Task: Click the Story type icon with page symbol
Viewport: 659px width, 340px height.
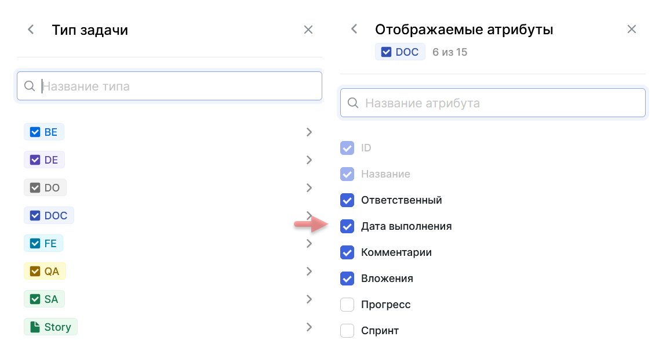Action: point(34,327)
